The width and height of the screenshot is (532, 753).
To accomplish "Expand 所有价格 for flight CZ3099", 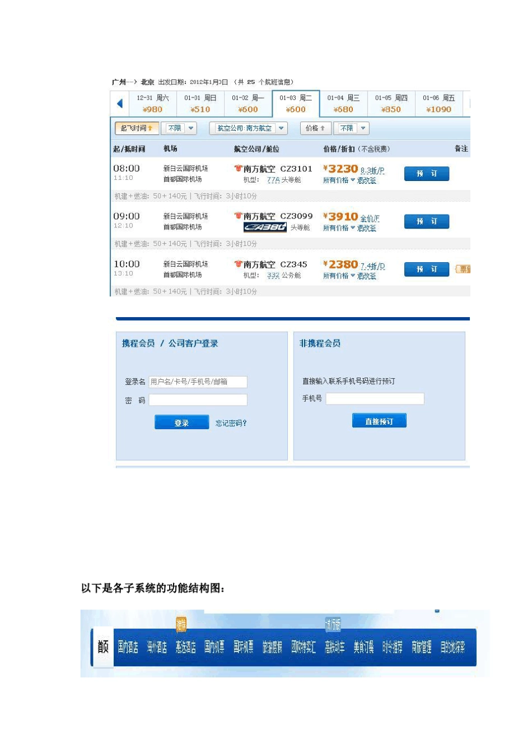I will coord(339,228).
